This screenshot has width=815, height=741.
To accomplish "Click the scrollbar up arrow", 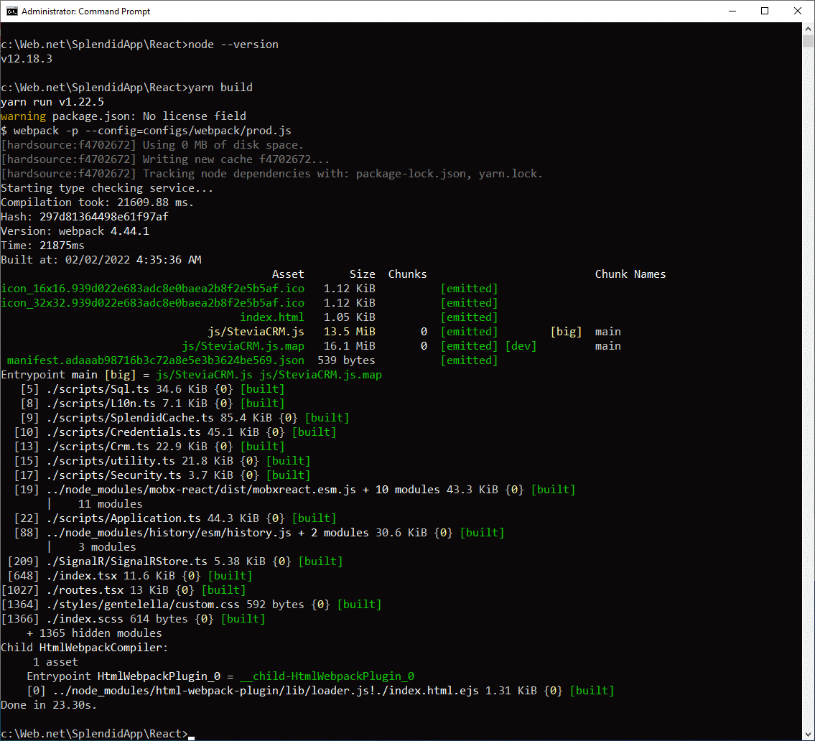I will (x=808, y=29).
